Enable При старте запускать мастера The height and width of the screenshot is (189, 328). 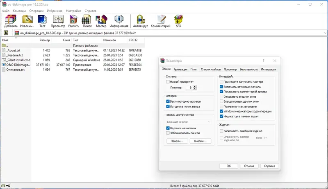[x=221, y=82]
